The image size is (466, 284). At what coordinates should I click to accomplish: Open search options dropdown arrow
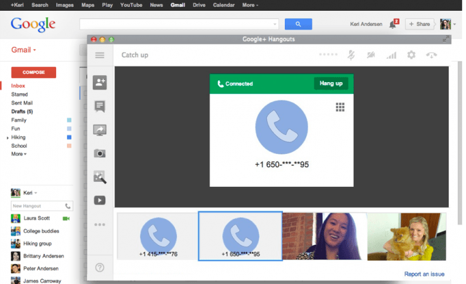(x=275, y=24)
